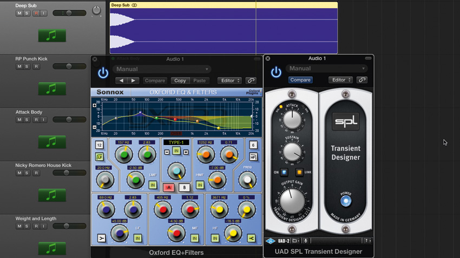Click the TYPE-1 EQ type display
The image size is (460, 258).
tap(176, 142)
